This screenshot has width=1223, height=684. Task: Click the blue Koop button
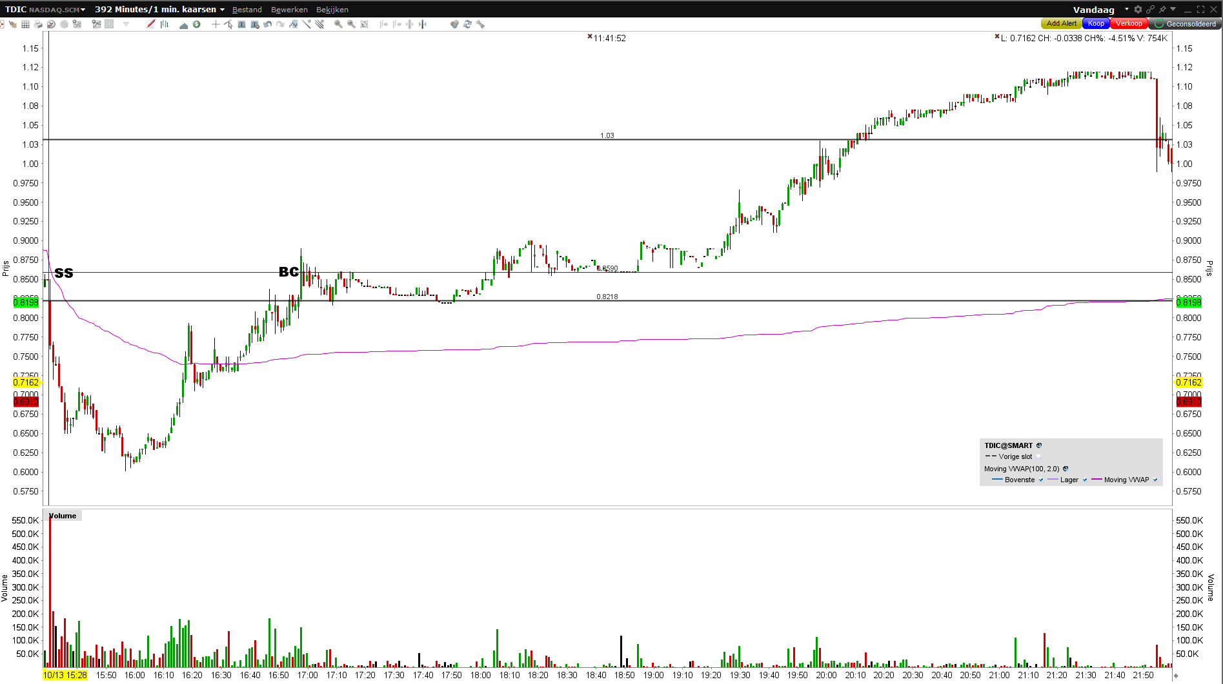[x=1096, y=24]
